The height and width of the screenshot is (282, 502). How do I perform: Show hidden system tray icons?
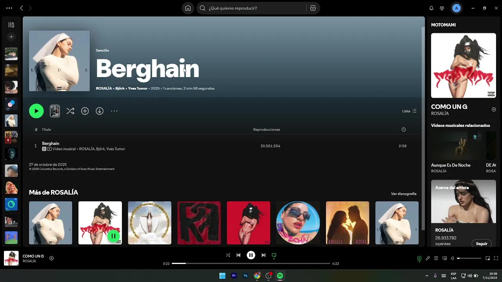pos(427,276)
